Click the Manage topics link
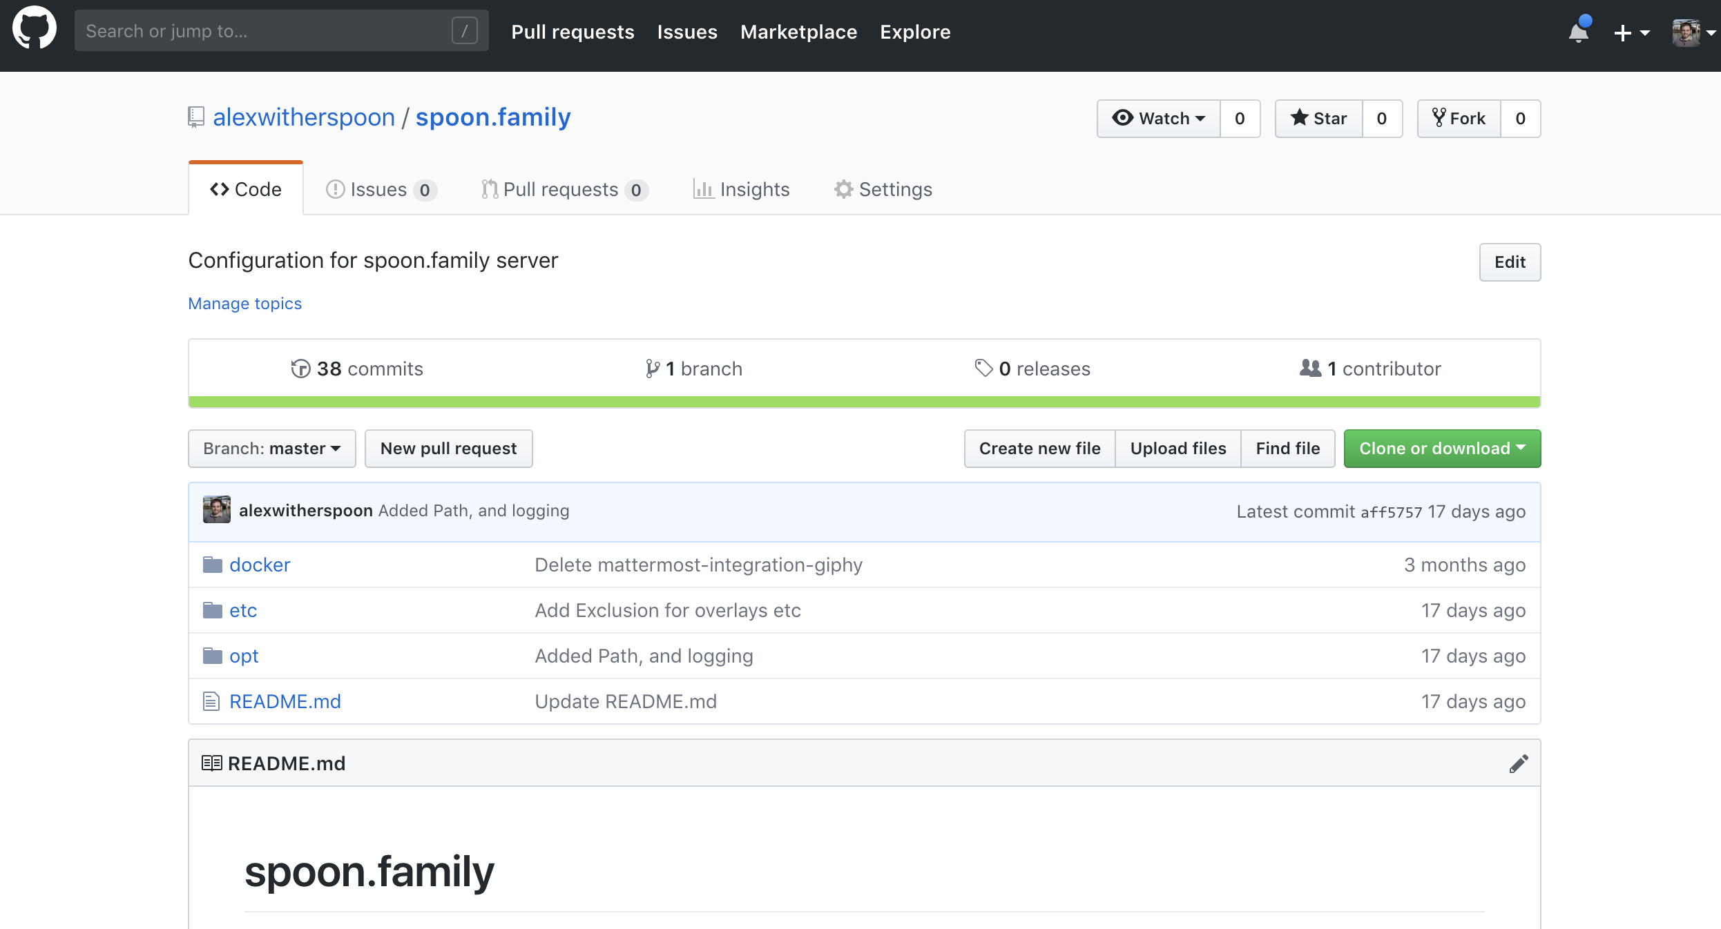This screenshot has height=929, width=1721. pyautogui.click(x=245, y=304)
